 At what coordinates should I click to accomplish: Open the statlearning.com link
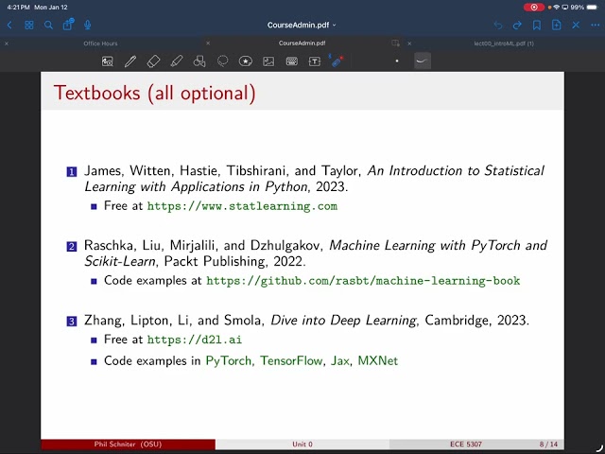pyautogui.click(x=242, y=205)
